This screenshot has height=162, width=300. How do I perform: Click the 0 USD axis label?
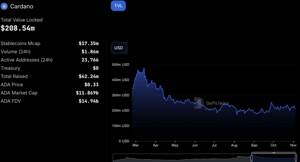tap(124, 141)
